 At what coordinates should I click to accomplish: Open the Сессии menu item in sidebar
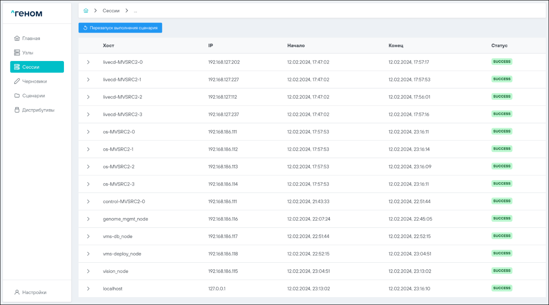[x=37, y=67]
